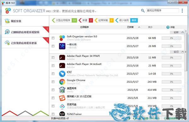This screenshot has height=122, width=189.
Task: Click the 一修大师 wrench app icon
Action: [x=62, y=46]
